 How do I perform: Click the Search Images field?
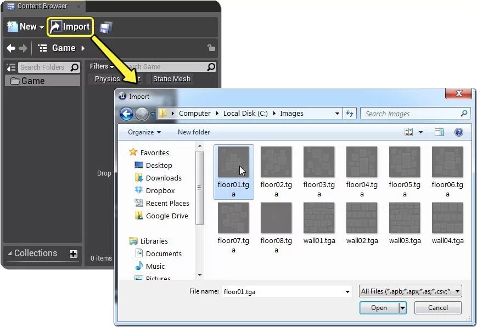(415, 114)
